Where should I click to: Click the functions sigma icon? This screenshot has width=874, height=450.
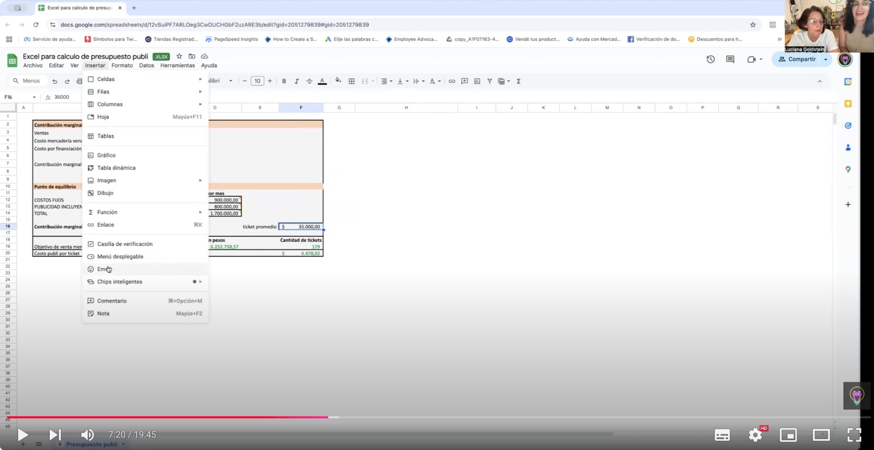pos(518,81)
